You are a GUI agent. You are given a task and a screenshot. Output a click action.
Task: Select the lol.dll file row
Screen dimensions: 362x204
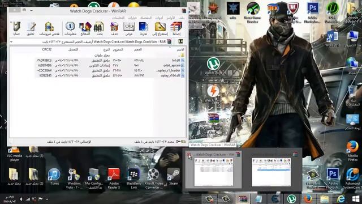coord(110,61)
